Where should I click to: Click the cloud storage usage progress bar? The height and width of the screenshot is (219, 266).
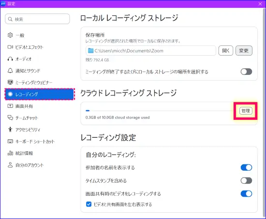tap(160, 111)
